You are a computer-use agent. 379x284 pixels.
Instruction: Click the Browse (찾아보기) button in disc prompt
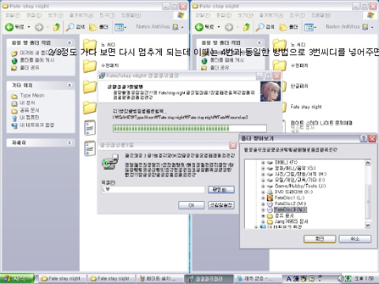click(221, 189)
